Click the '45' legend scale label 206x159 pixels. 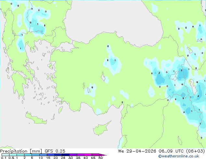point(93,158)
